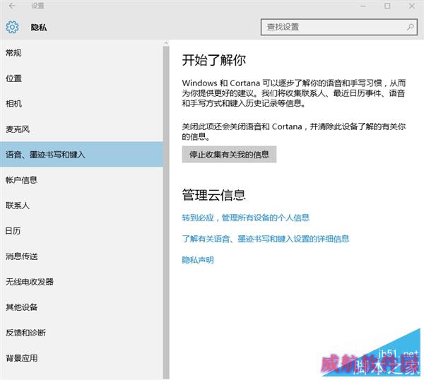
Task: Open the 隐私声明 link
Action: point(198,260)
